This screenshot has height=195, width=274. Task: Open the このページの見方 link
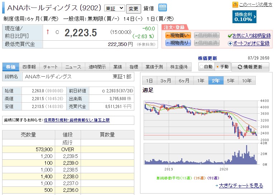pyautogui.click(x=256, y=5)
